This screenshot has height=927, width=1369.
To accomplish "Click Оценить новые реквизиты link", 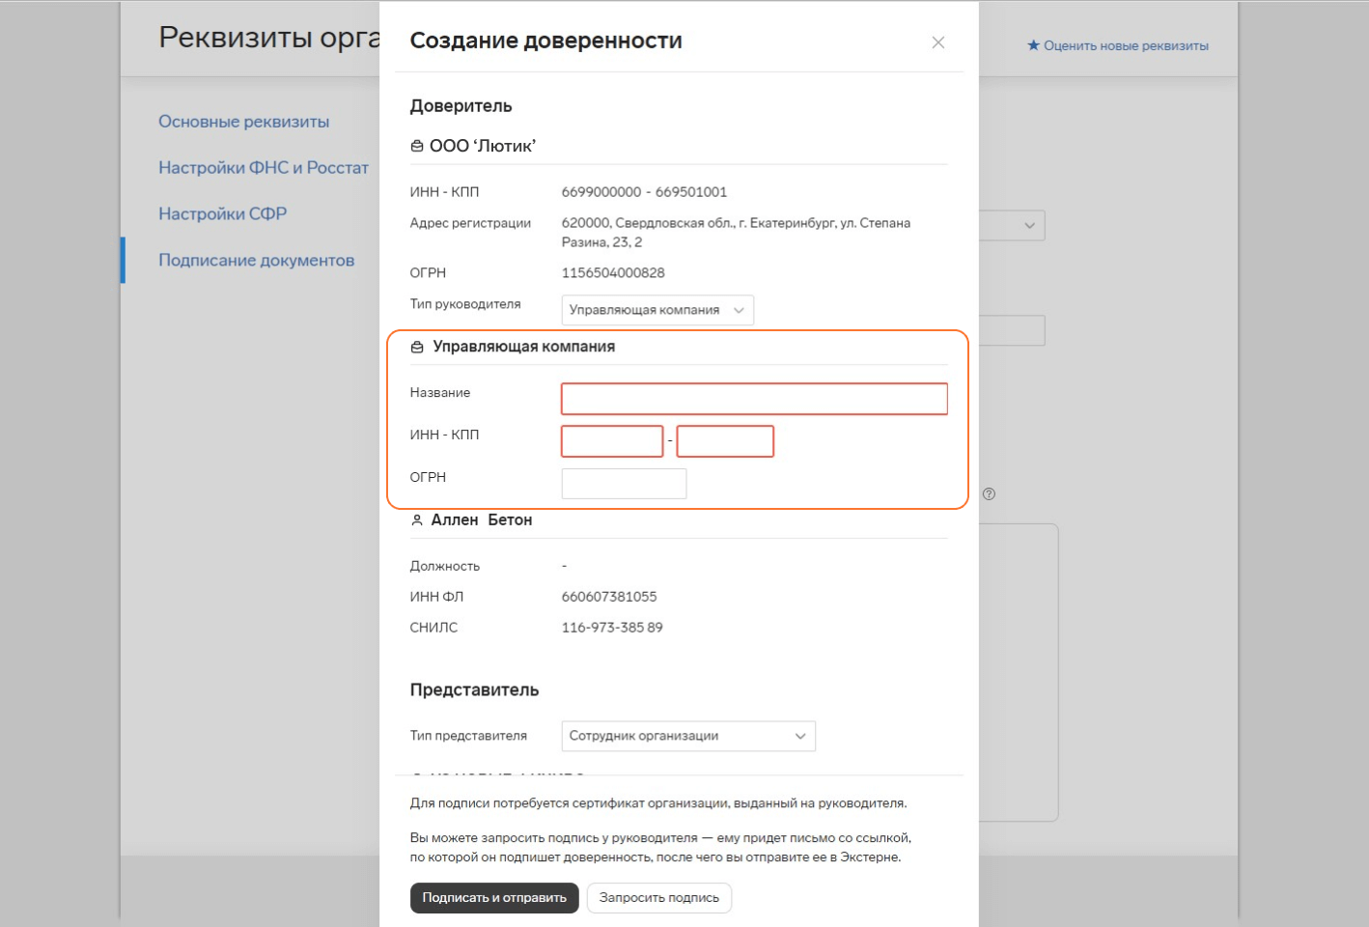I will [x=1126, y=45].
